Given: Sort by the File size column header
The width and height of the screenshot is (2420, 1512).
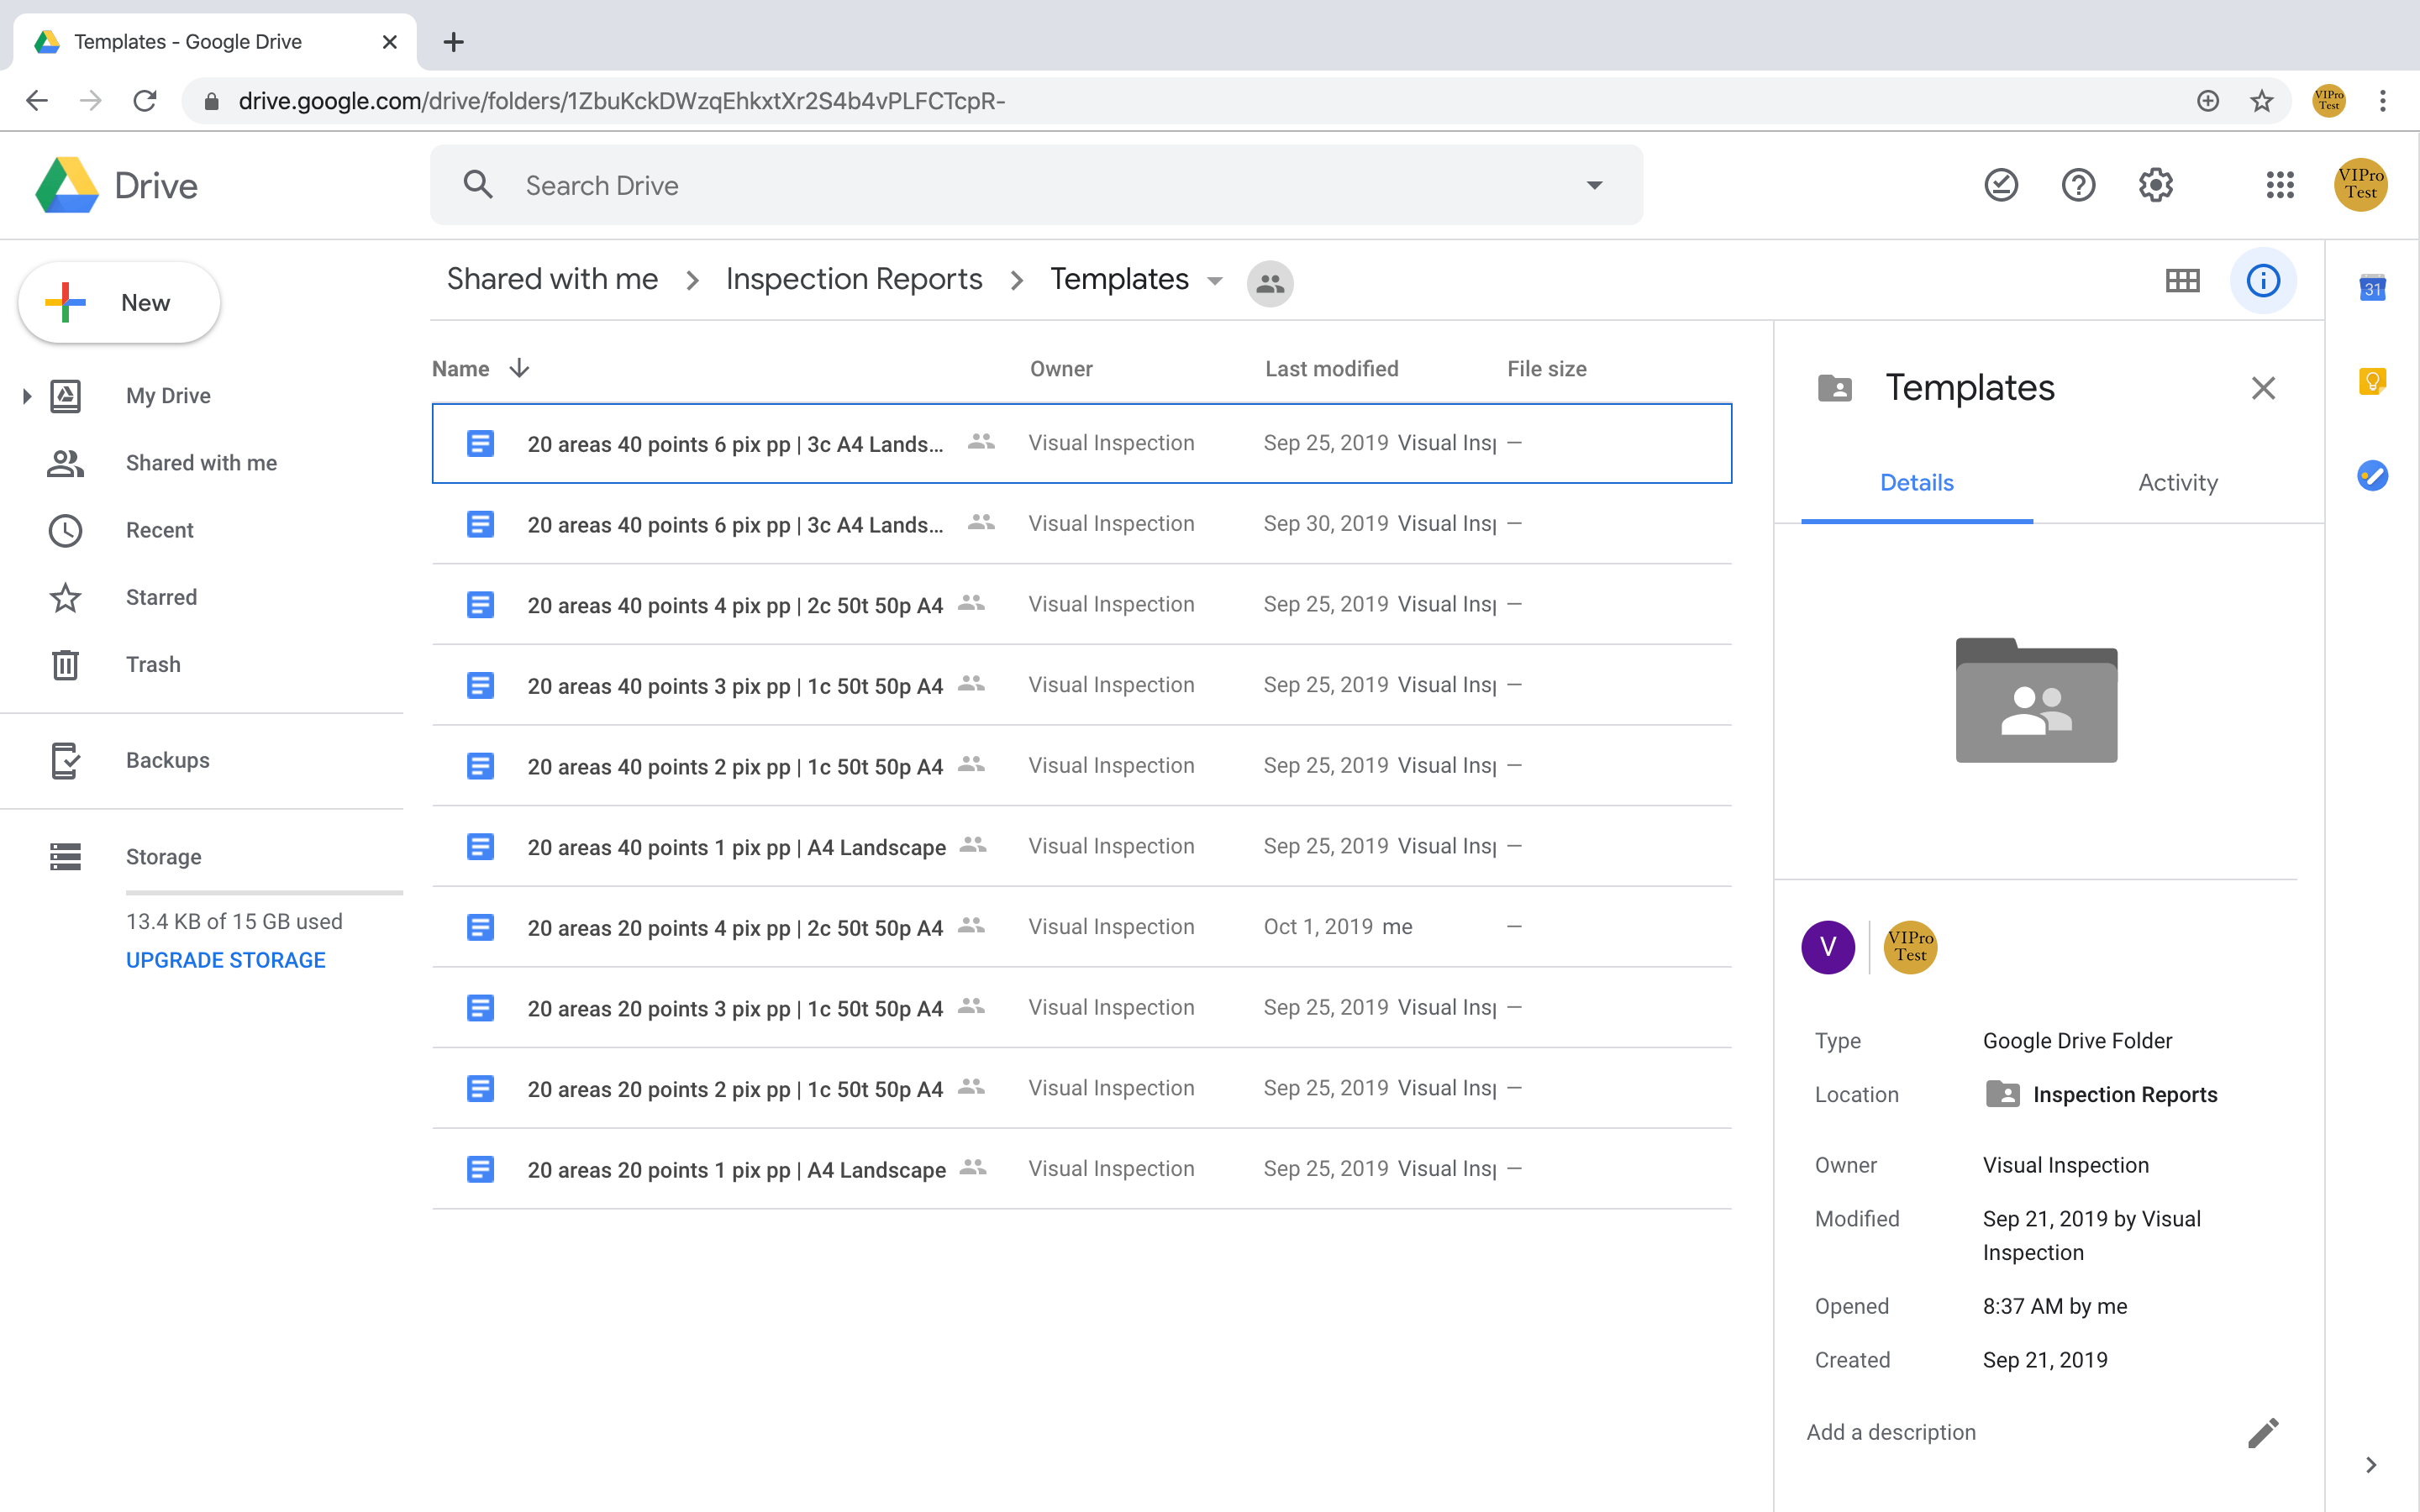Looking at the screenshot, I should (x=1546, y=369).
